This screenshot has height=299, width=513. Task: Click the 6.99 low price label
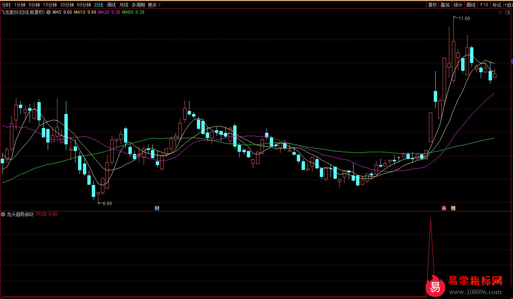(107, 203)
